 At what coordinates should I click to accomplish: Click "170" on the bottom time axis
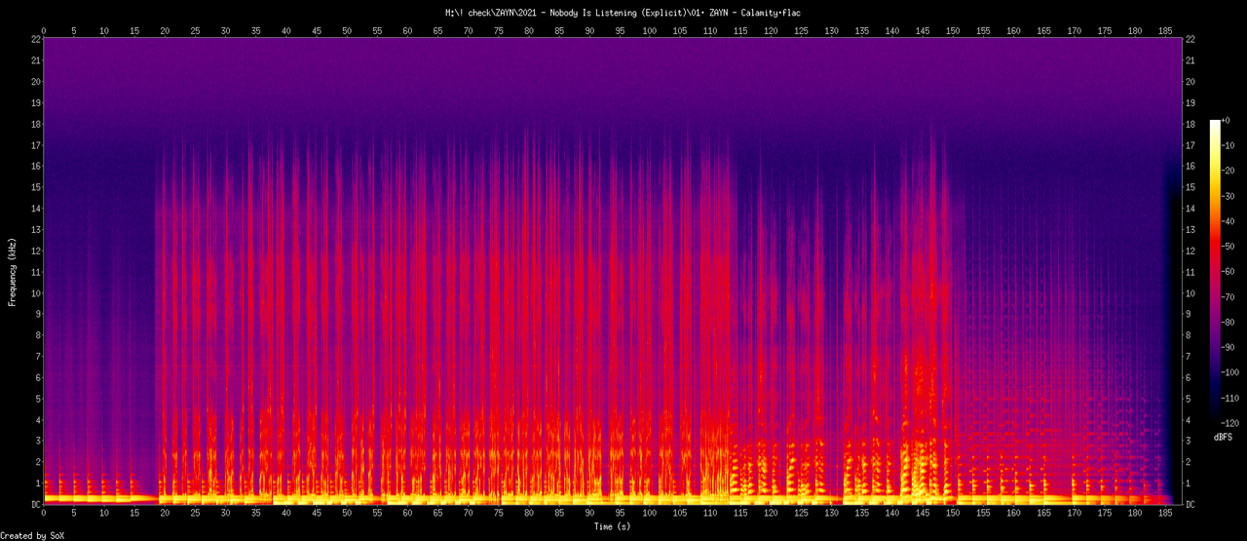1074,515
